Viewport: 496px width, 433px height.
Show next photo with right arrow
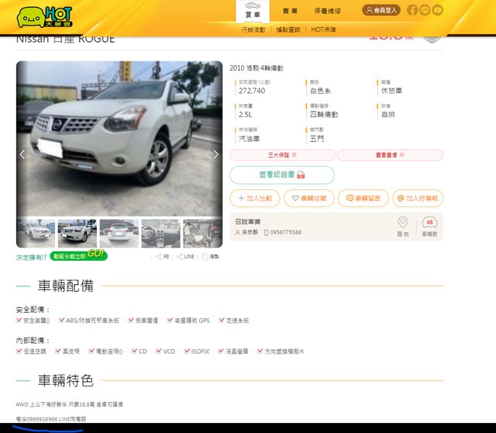click(215, 154)
